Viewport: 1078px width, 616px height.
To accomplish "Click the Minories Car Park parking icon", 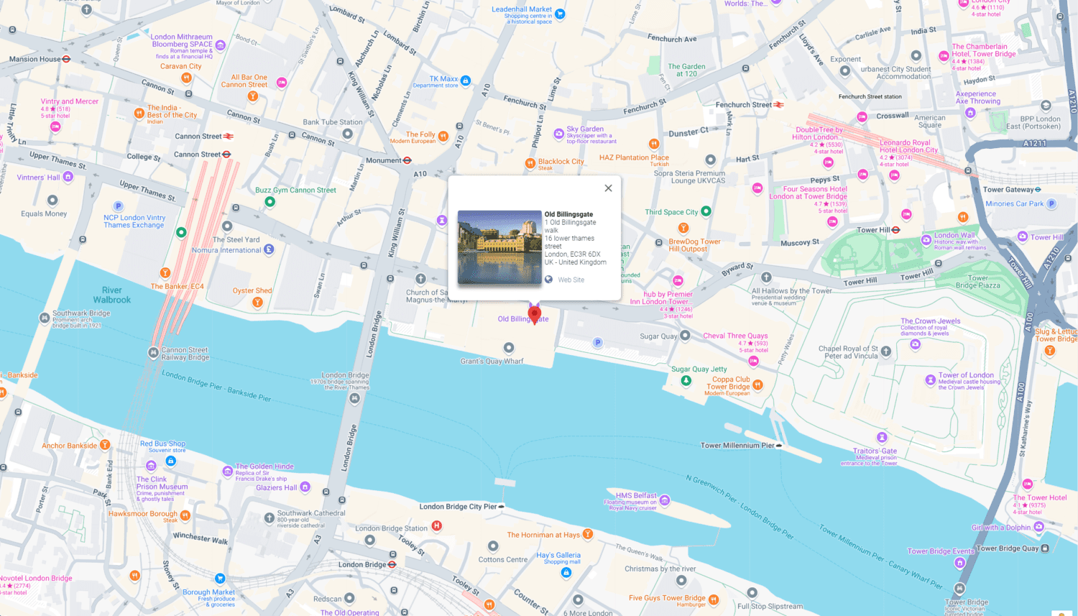I will click(1051, 203).
